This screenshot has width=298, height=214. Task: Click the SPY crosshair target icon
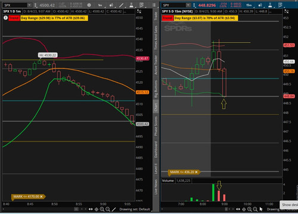point(244,209)
